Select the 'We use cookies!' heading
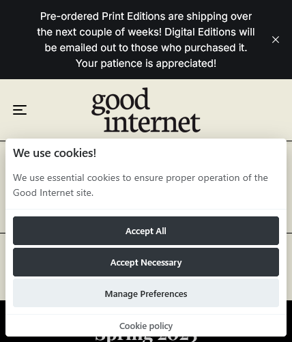 pyautogui.click(x=55, y=153)
